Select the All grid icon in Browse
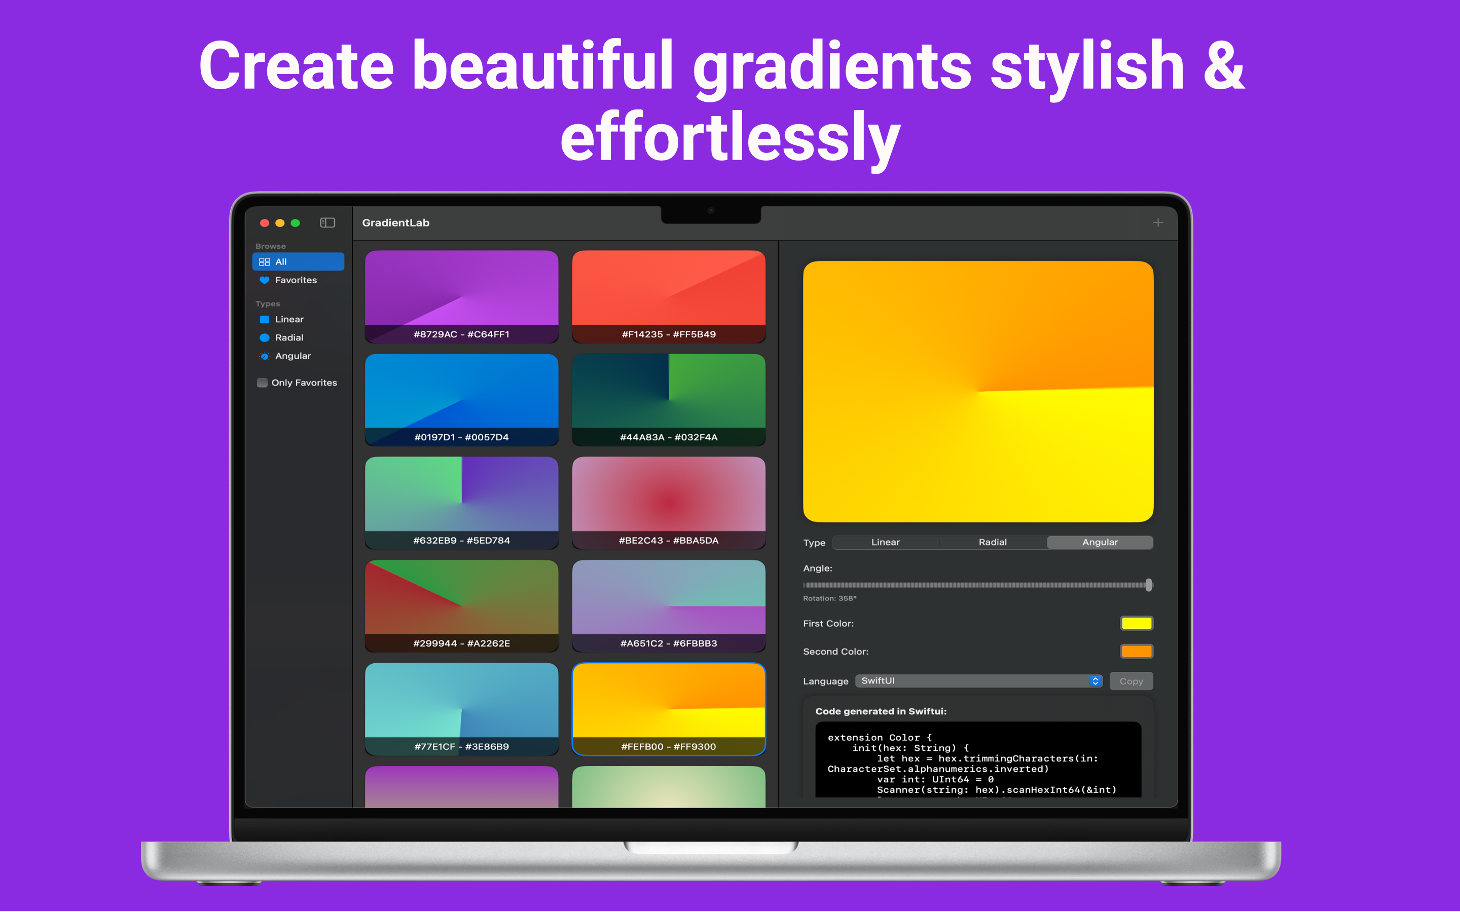The image size is (1460, 912). coord(264,262)
